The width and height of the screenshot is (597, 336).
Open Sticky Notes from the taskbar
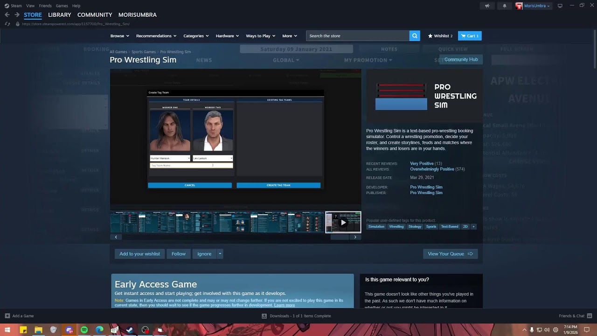(23, 330)
